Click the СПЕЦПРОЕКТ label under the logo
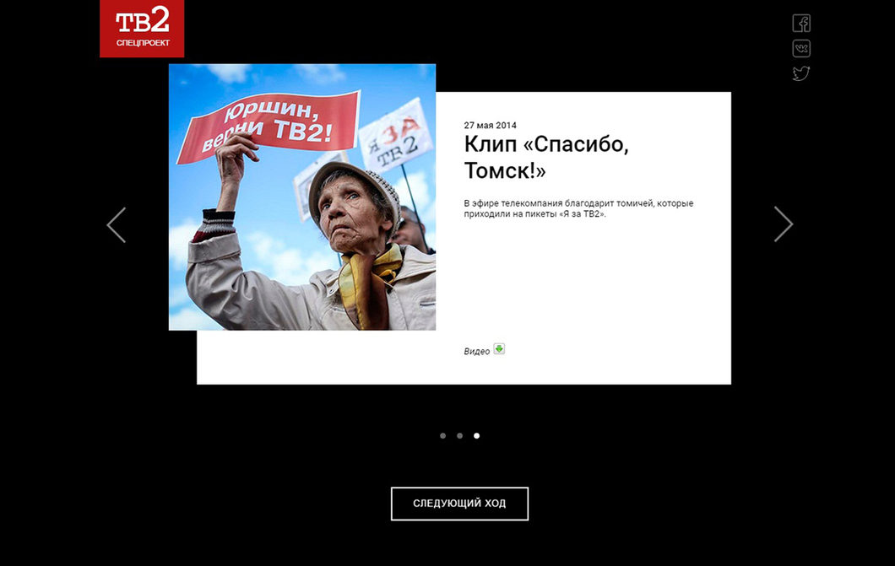 pyautogui.click(x=143, y=43)
